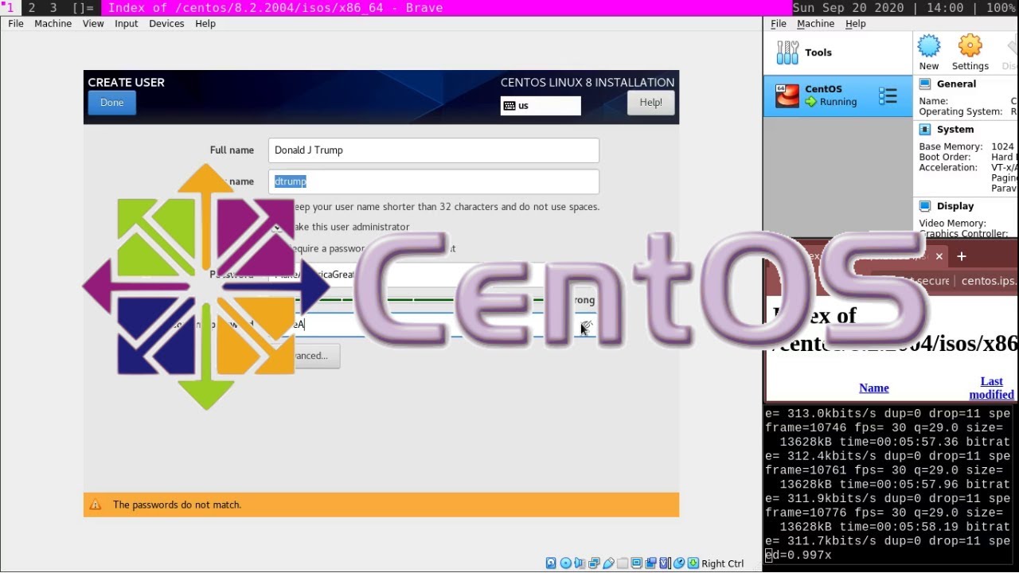This screenshot has width=1019, height=573.
Task: Click New machine icon in VirtualBox Manager
Action: [x=929, y=46]
